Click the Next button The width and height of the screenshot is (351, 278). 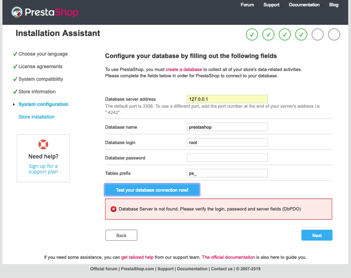pyautogui.click(x=317, y=235)
